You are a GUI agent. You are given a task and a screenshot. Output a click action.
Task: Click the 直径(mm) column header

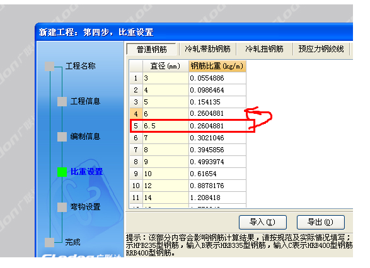[165, 66]
